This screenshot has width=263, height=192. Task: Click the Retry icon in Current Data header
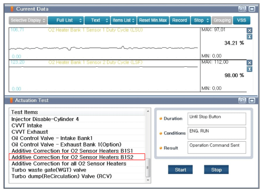[242, 8]
